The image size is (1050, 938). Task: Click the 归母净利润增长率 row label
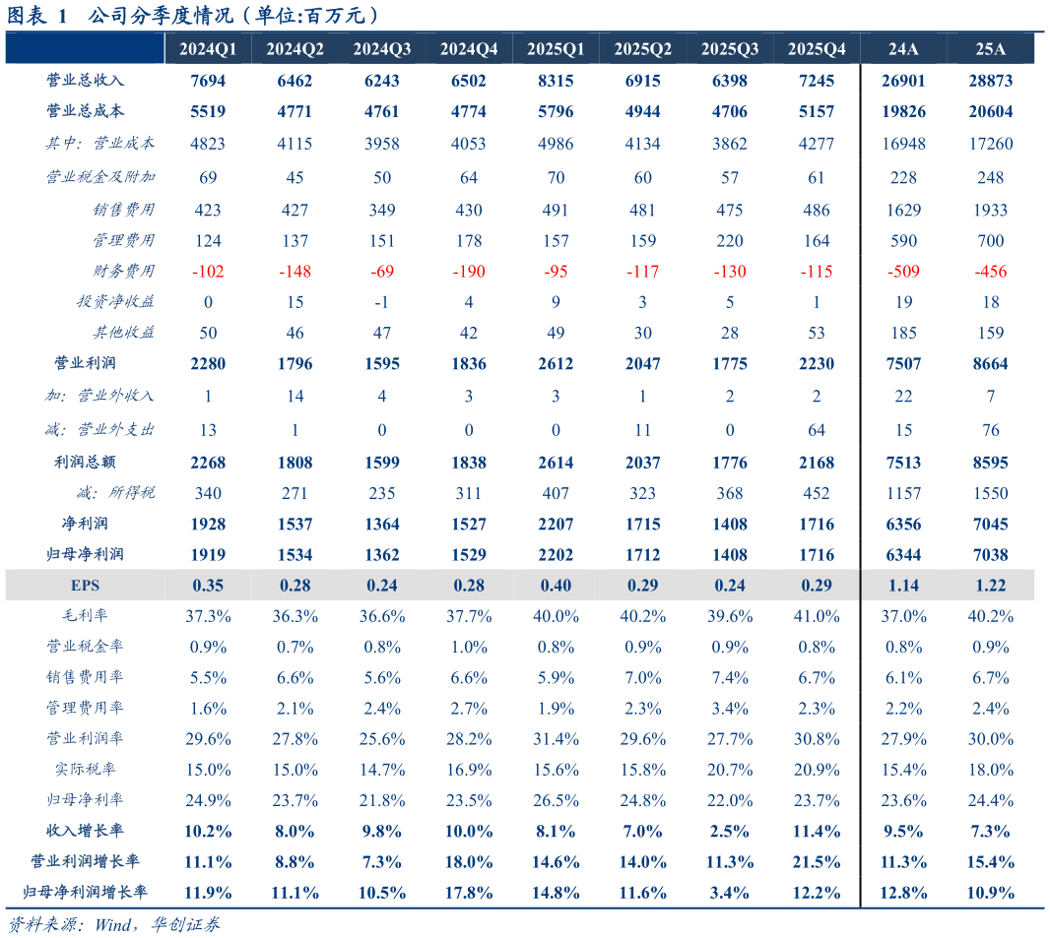[x=85, y=893]
